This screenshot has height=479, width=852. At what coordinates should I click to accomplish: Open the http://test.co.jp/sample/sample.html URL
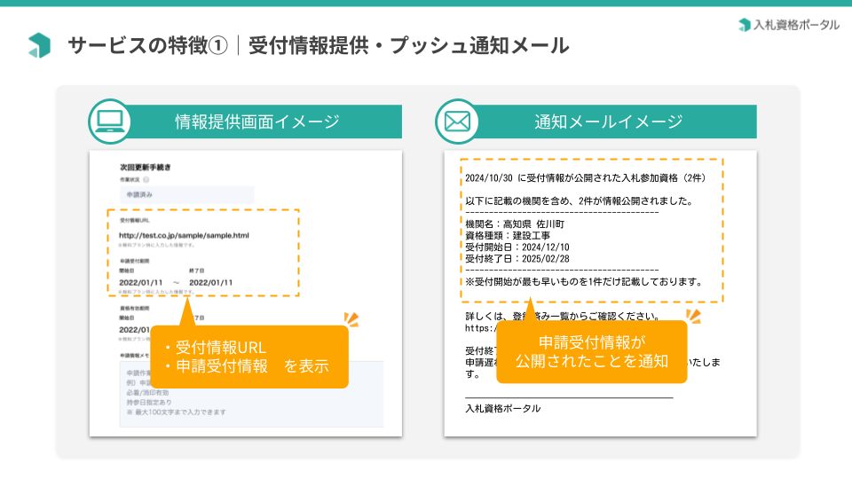(184, 235)
